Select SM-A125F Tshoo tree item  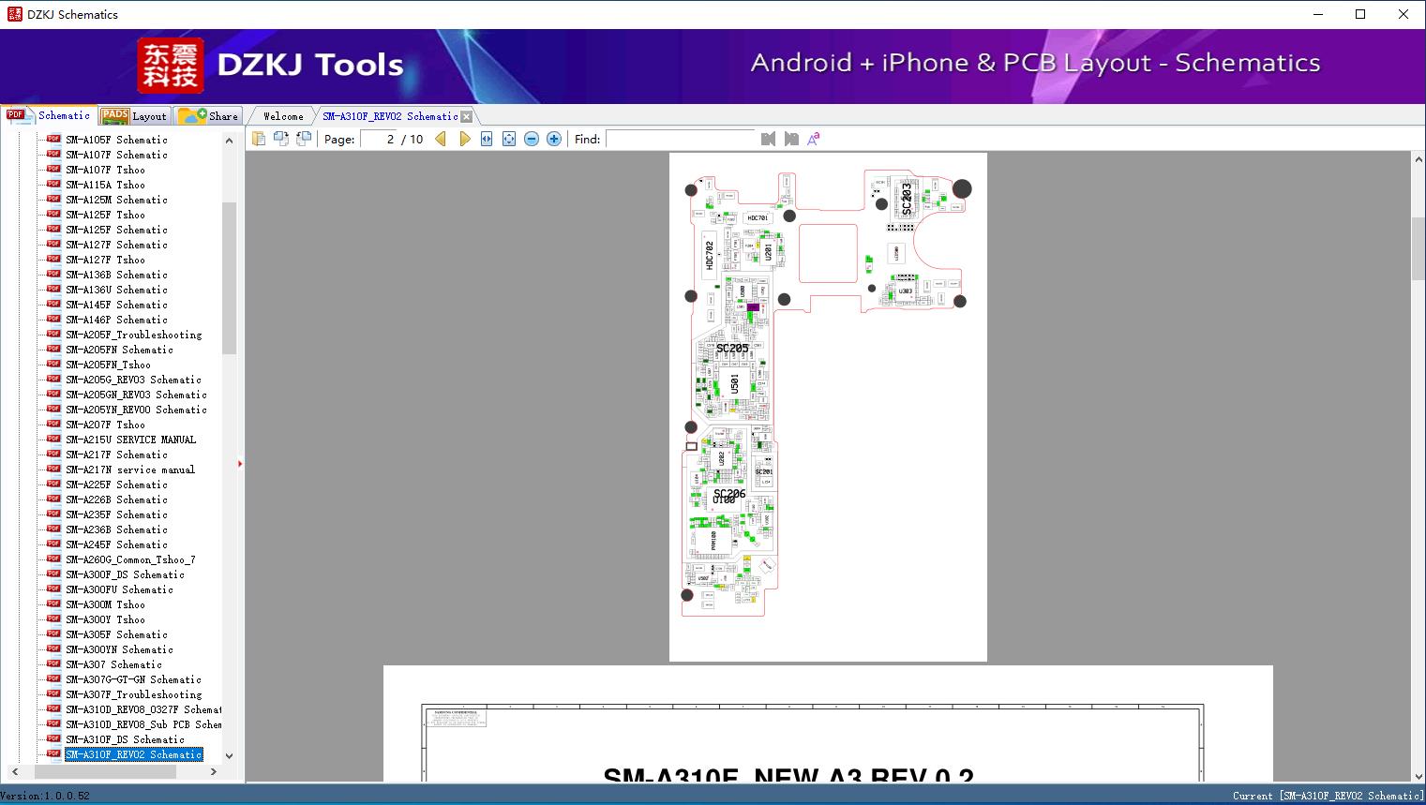[105, 215]
